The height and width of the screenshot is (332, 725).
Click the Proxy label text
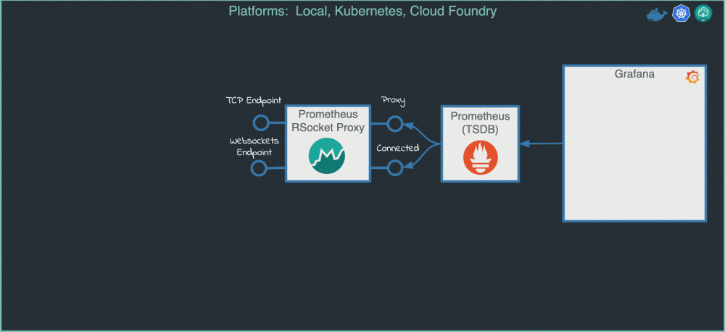(393, 100)
